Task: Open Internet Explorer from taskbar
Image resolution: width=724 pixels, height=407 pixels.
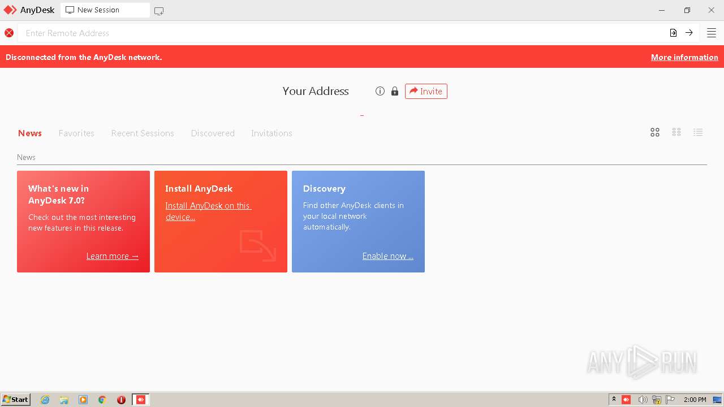Action: (45, 400)
